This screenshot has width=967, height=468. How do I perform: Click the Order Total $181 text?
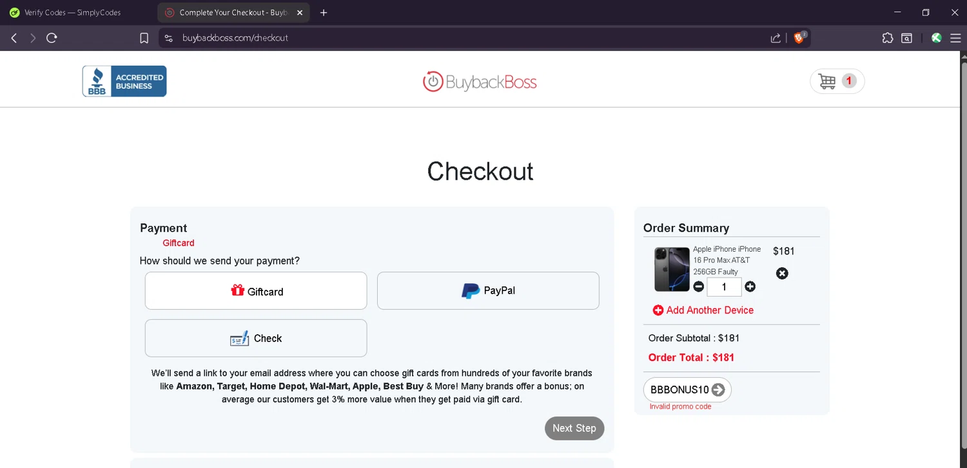pos(691,357)
